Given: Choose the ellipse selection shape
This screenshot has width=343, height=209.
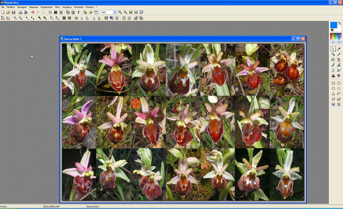Looking at the screenshot, I should (339, 83).
